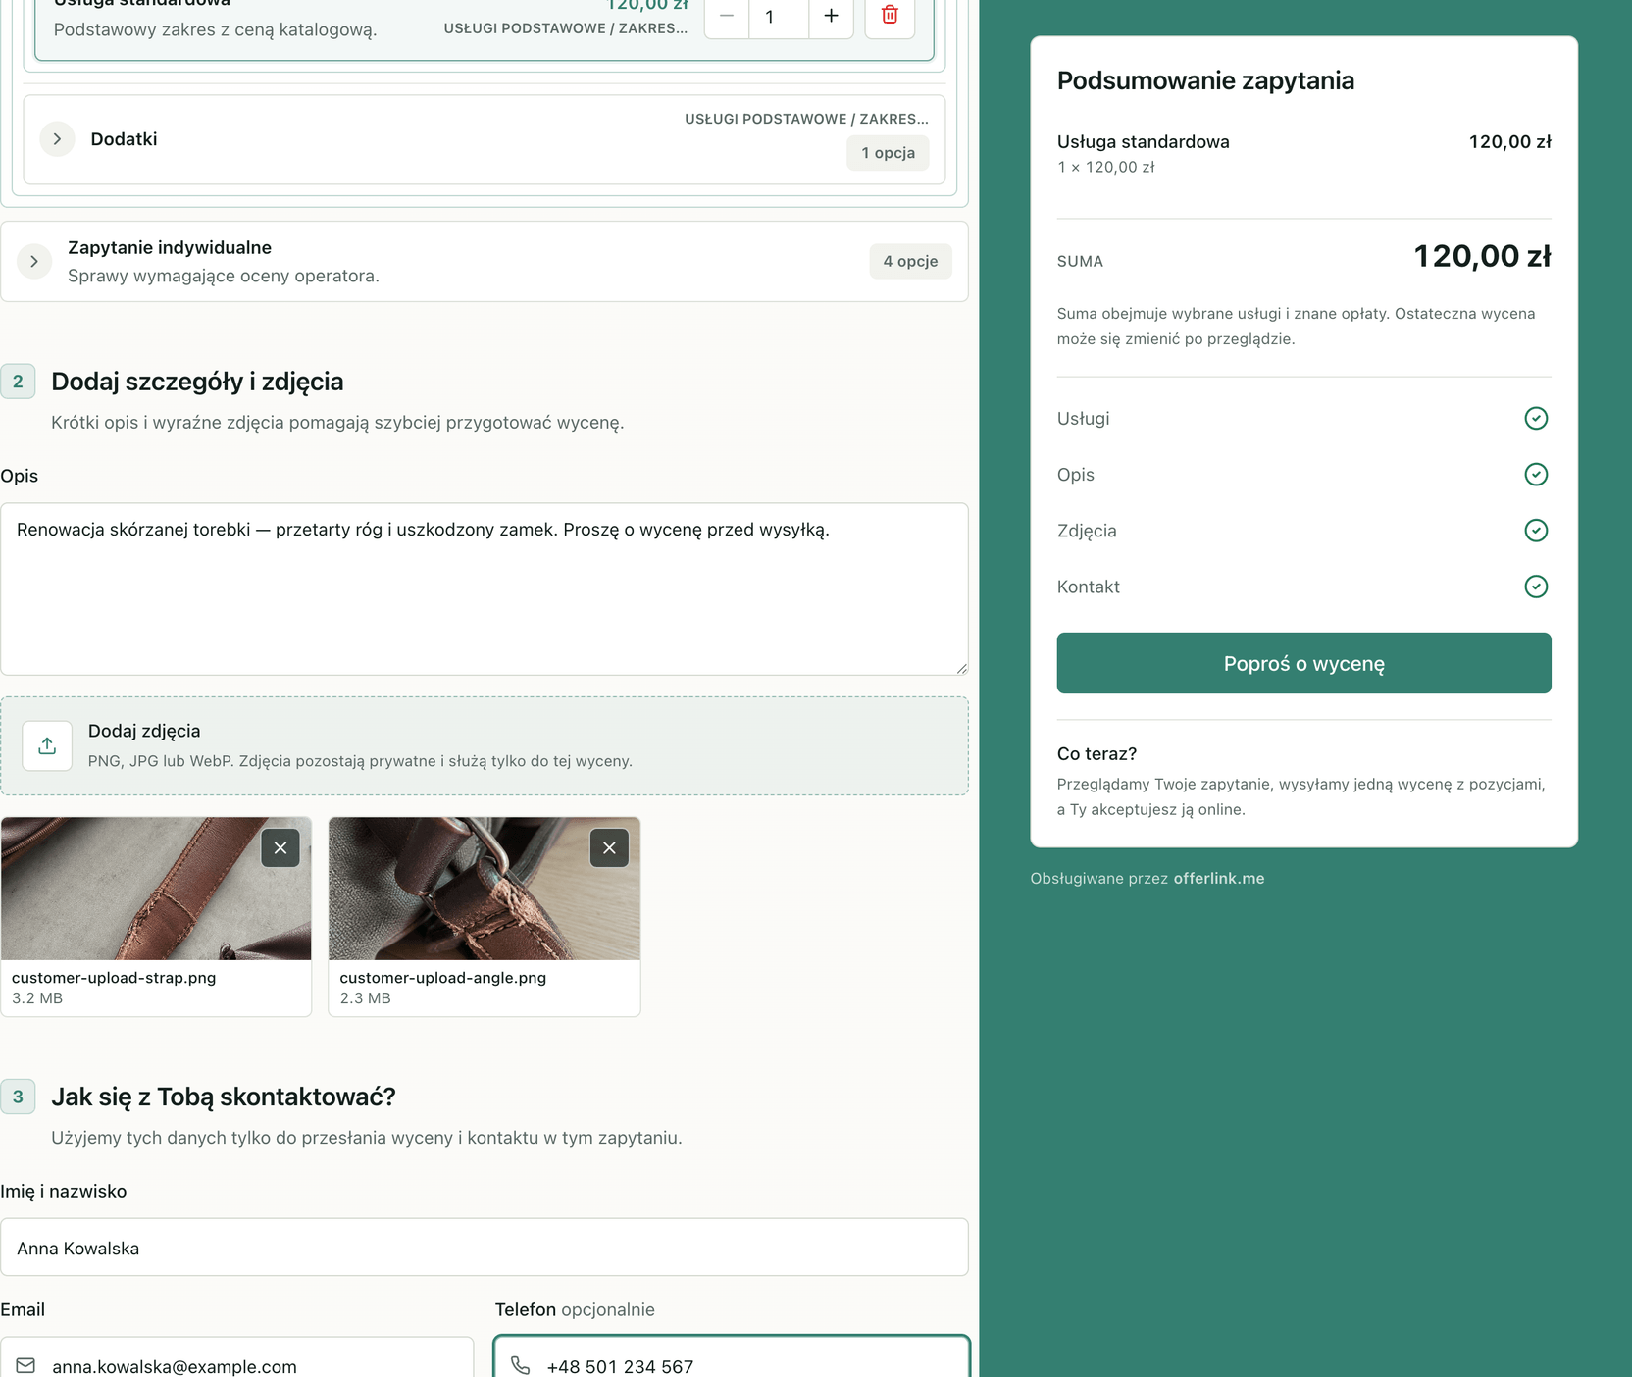Increase the Usługa standardowa quantity with plus
This screenshot has height=1377, width=1632.
tap(831, 16)
